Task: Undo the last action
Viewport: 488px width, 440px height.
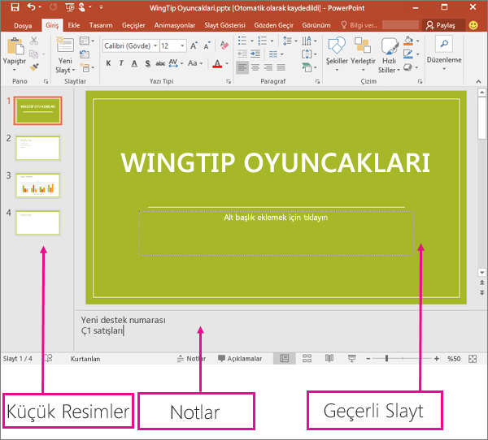Action: pos(31,6)
